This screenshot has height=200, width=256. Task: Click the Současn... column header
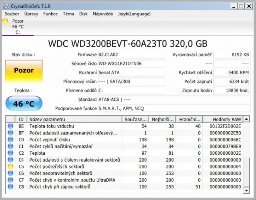(135, 119)
